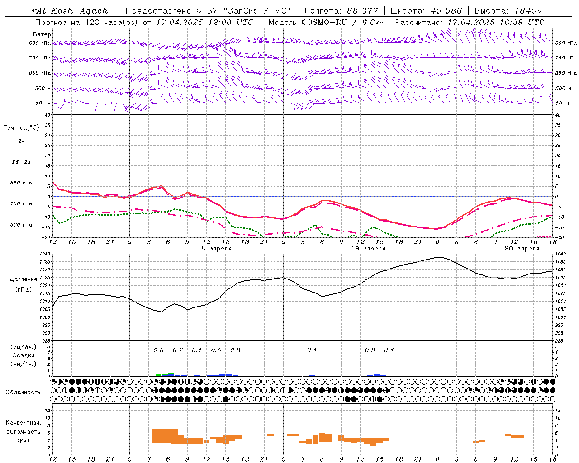Click the Давление pressure panel label
Viewport: 579px width, 463px height.
coord(24,279)
